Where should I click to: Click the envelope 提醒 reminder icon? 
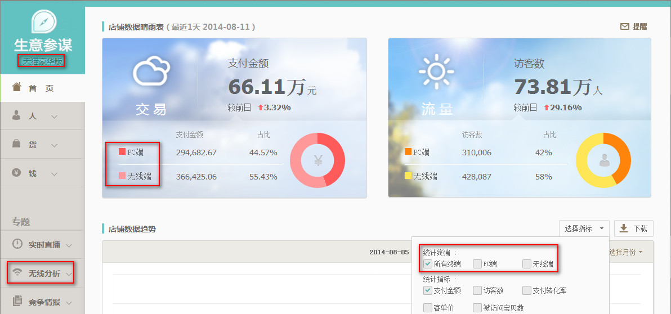click(x=624, y=26)
